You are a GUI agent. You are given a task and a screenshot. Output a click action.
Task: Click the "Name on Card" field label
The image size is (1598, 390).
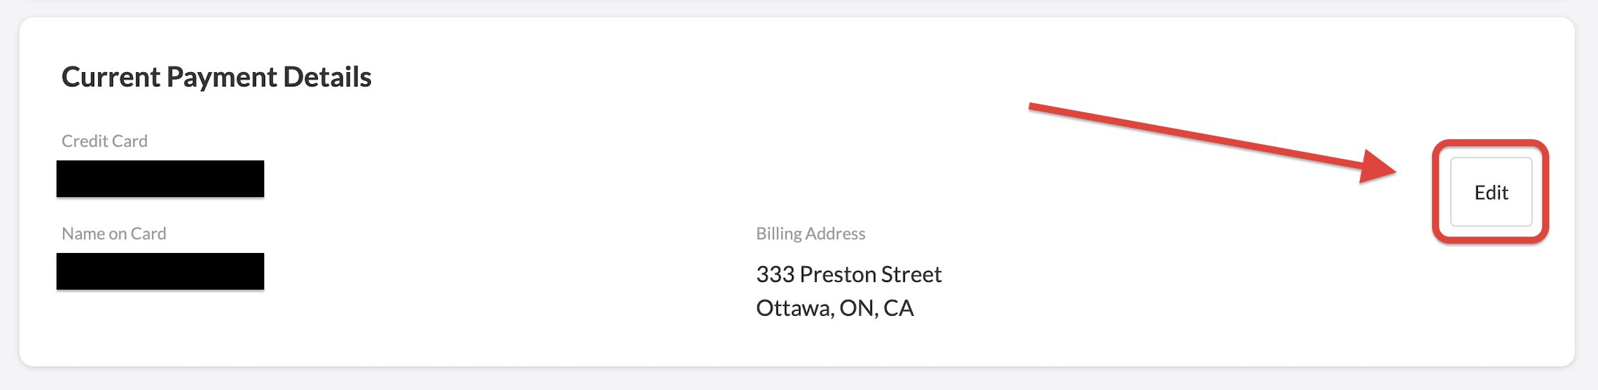(114, 234)
